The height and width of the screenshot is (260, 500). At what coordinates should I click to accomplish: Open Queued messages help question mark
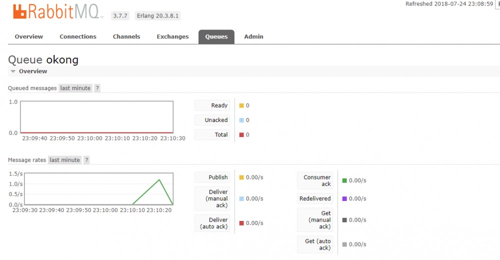[x=97, y=88]
